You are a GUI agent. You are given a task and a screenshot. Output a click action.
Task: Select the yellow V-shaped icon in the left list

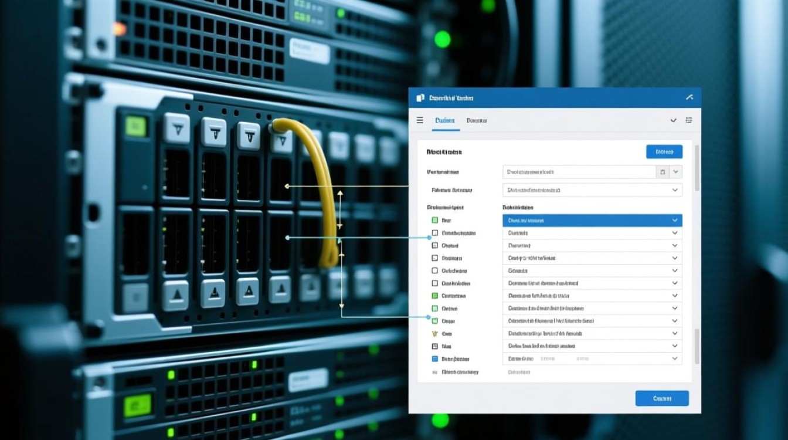tap(434, 334)
